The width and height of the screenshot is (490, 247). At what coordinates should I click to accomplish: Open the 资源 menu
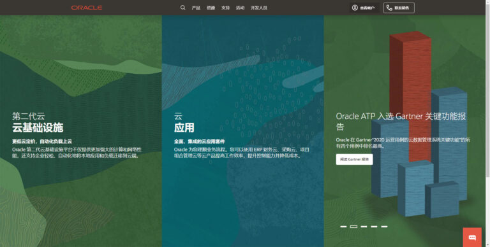(211, 8)
